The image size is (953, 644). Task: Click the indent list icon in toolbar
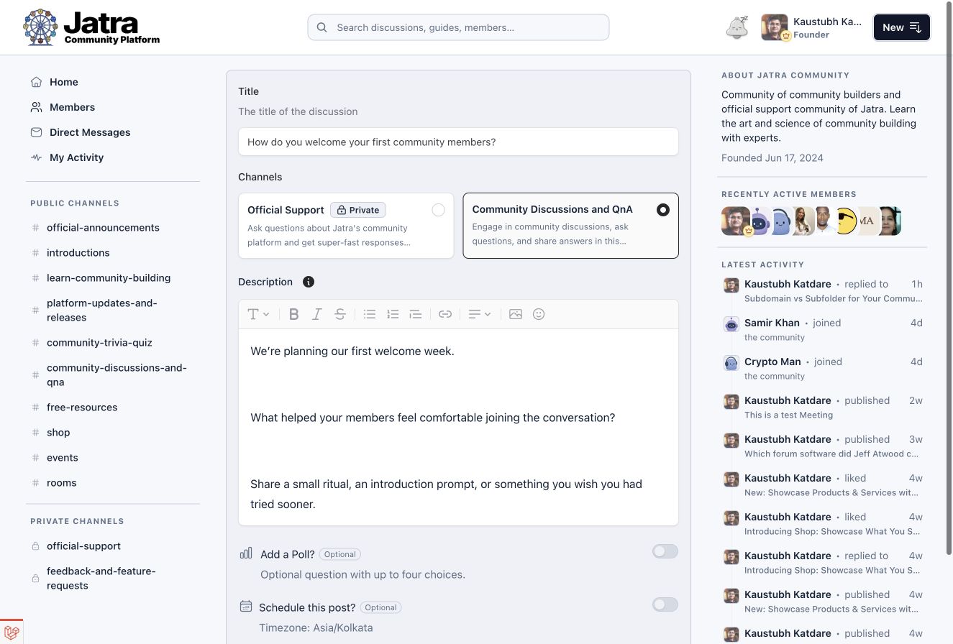(x=416, y=314)
